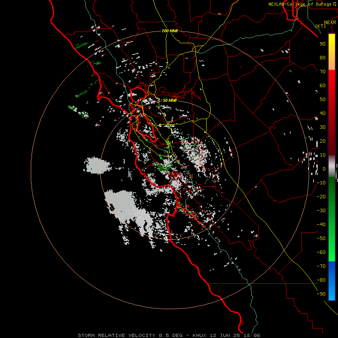Click the "[KT]" units label
This screenshot has width=338, height=338.
321,26
